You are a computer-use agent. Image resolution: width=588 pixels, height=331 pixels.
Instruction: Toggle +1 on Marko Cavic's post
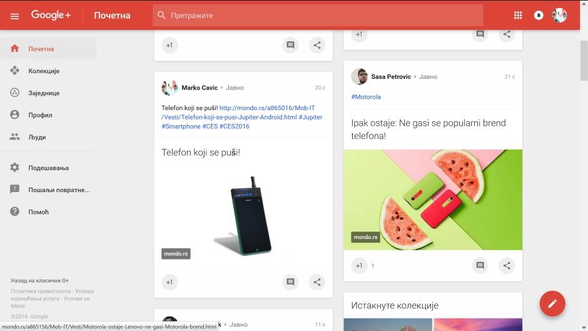coord(169,282)
